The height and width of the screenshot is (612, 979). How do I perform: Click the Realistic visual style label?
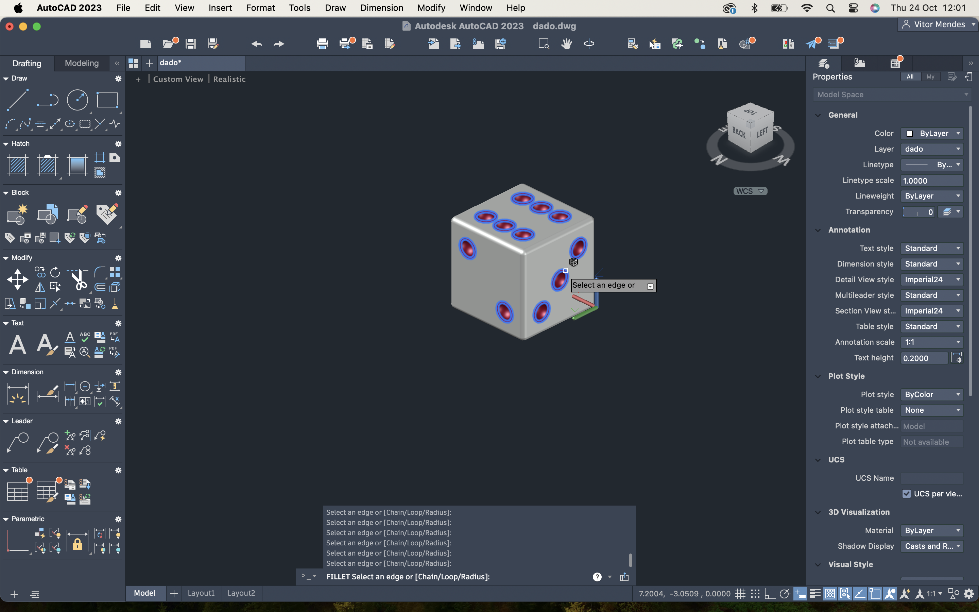229,79
